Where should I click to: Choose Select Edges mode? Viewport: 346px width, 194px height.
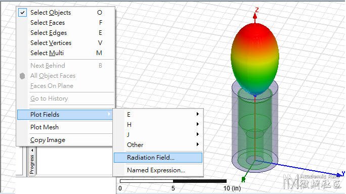pos(66,33)
